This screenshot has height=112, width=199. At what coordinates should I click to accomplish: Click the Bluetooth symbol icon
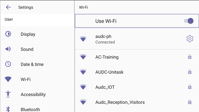(8, 109)
